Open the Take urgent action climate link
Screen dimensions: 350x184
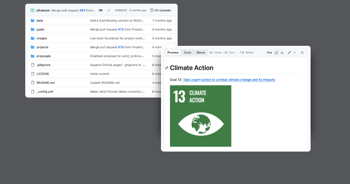click(229, 80)
